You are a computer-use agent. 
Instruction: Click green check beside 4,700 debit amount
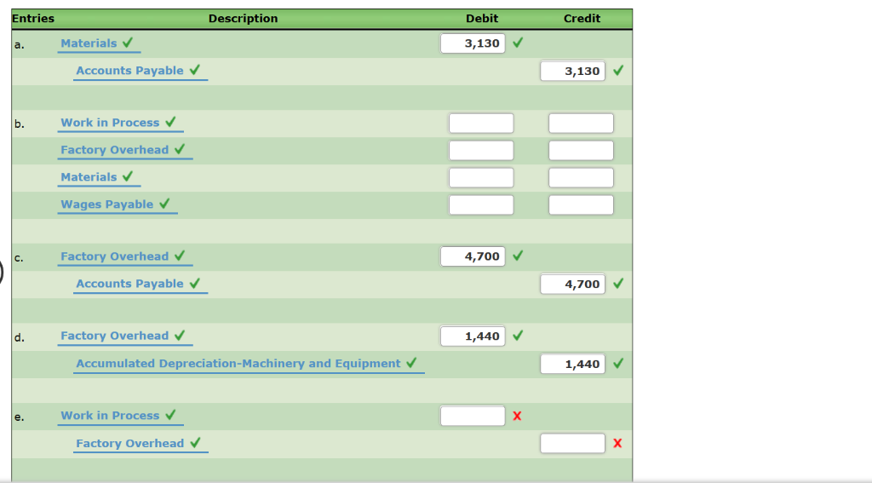tap(518, 256)
